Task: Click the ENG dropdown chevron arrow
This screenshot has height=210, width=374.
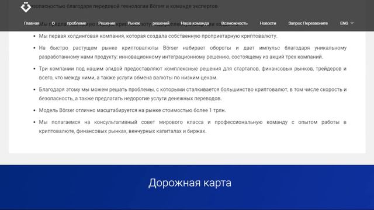Action: pos(352,23)
